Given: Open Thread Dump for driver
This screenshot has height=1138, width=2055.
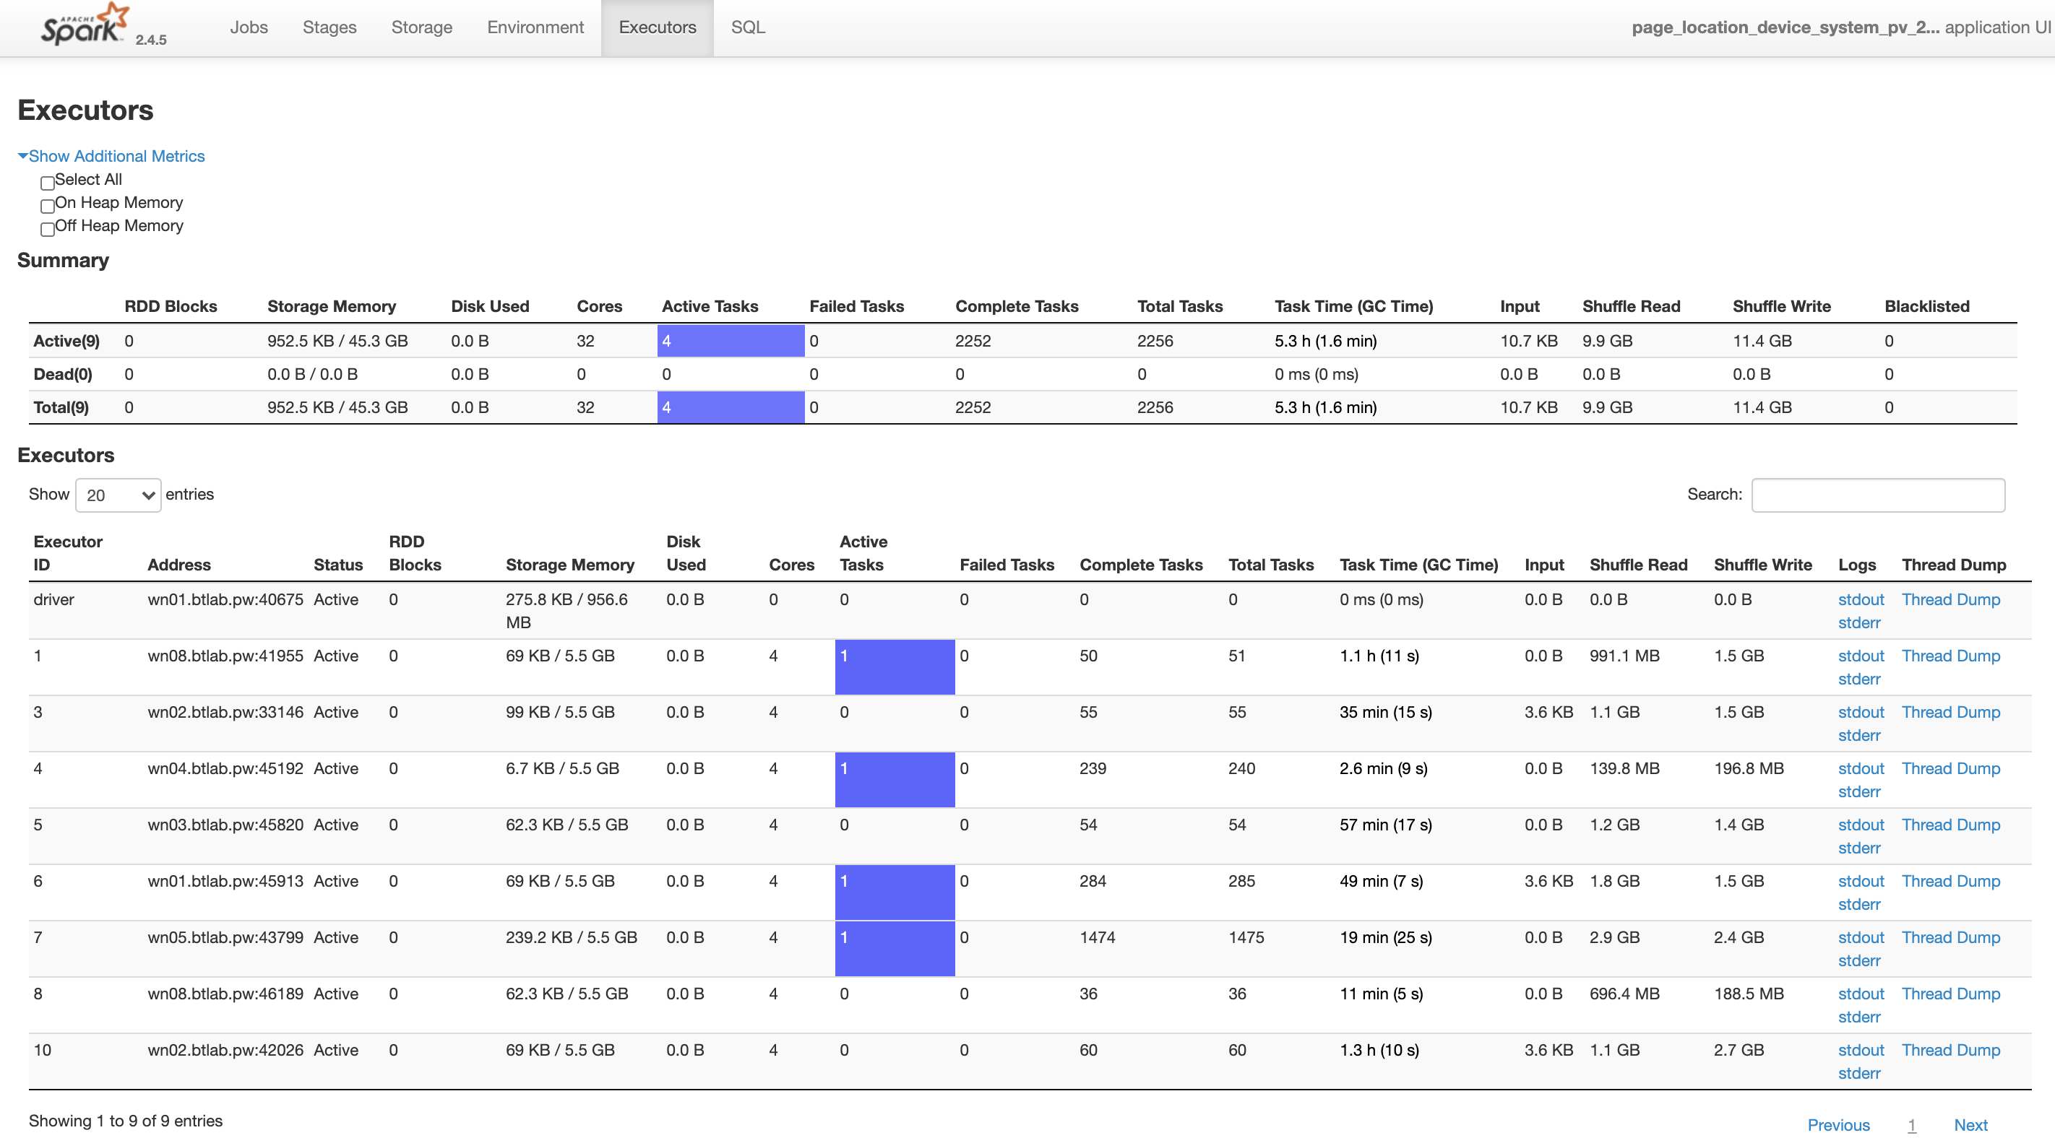Looking at the screenshot, I should click(1950, 600).
